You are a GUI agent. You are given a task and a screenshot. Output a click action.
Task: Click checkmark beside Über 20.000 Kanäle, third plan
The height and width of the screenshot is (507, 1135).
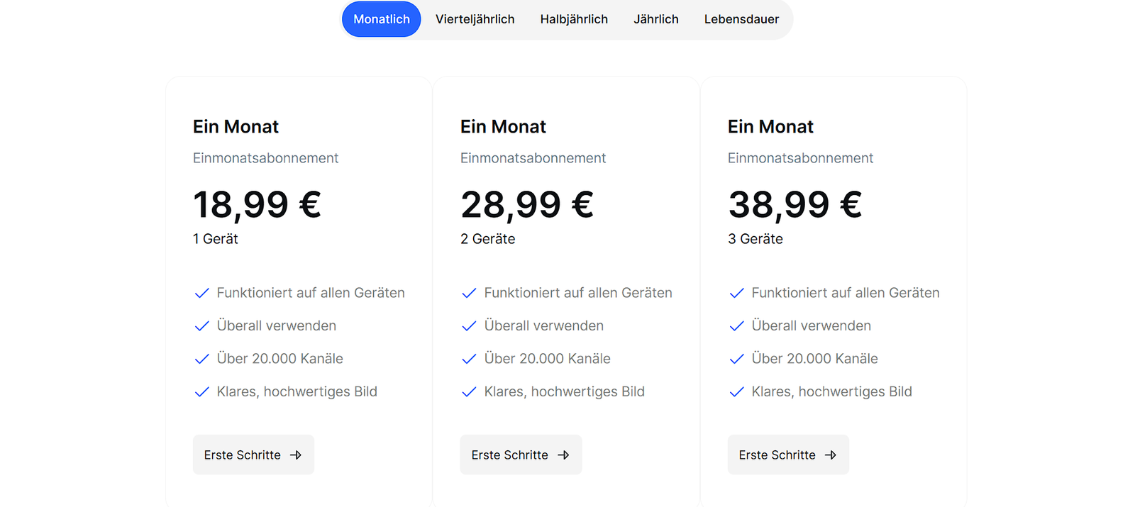(x=736, y=359)
